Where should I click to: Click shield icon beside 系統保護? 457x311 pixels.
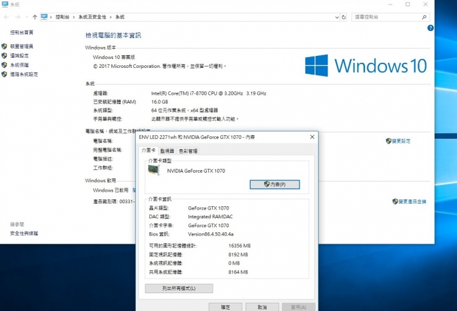(4, 65)
